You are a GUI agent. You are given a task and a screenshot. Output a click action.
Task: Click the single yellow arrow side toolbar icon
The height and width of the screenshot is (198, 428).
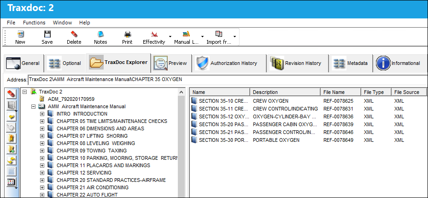[12, 116]
